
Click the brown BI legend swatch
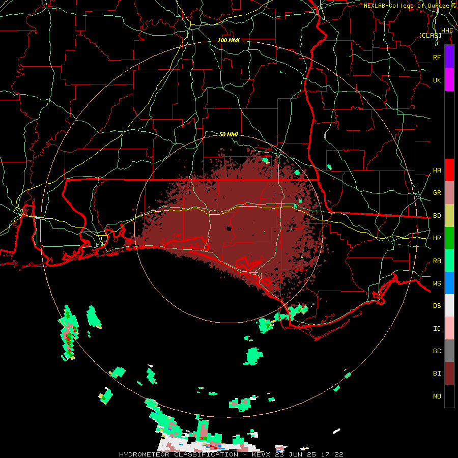[449, 374]
